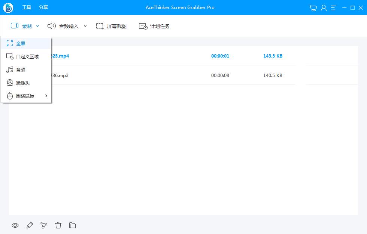
Task: Click the 屏幕截图 button
Action: point(112,26)
